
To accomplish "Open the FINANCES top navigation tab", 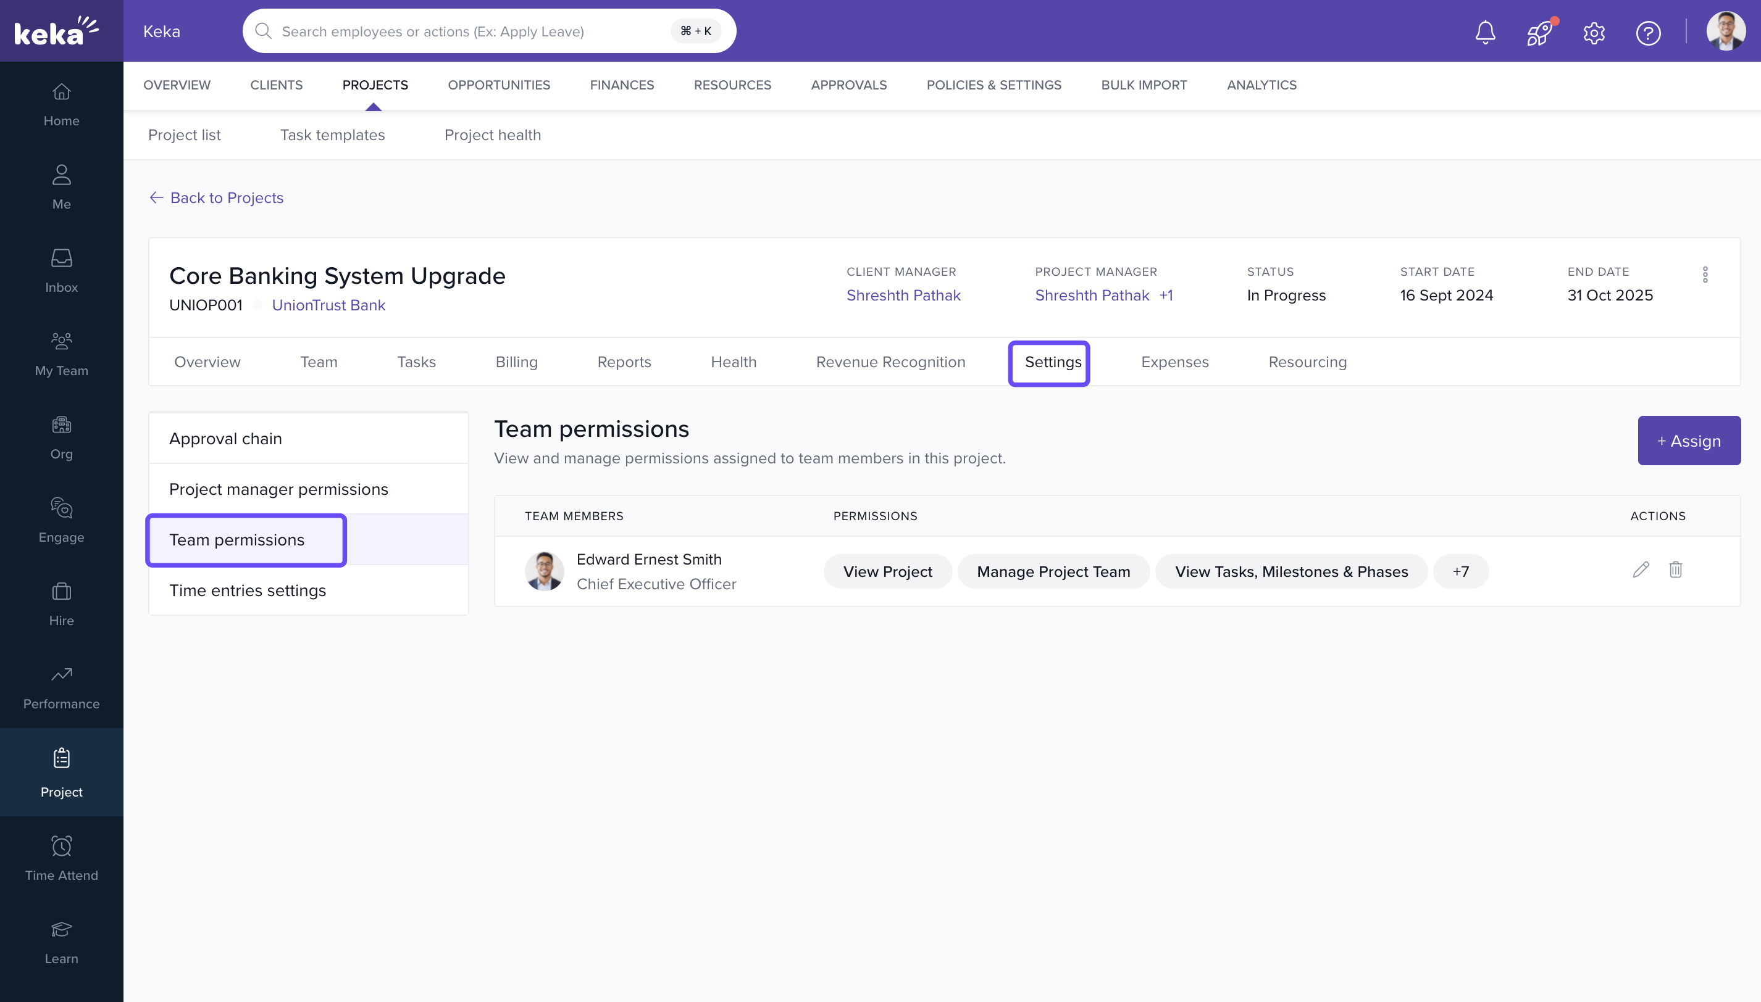I will click(x=621, y=85).
